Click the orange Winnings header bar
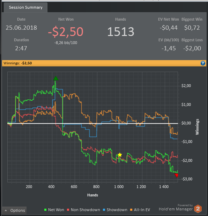 coord(104,63)
